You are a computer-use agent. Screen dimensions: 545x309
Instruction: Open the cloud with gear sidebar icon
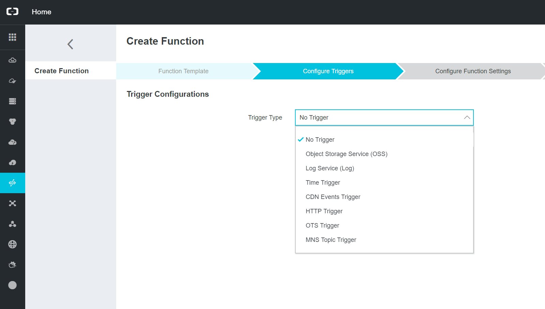point(12,265)
